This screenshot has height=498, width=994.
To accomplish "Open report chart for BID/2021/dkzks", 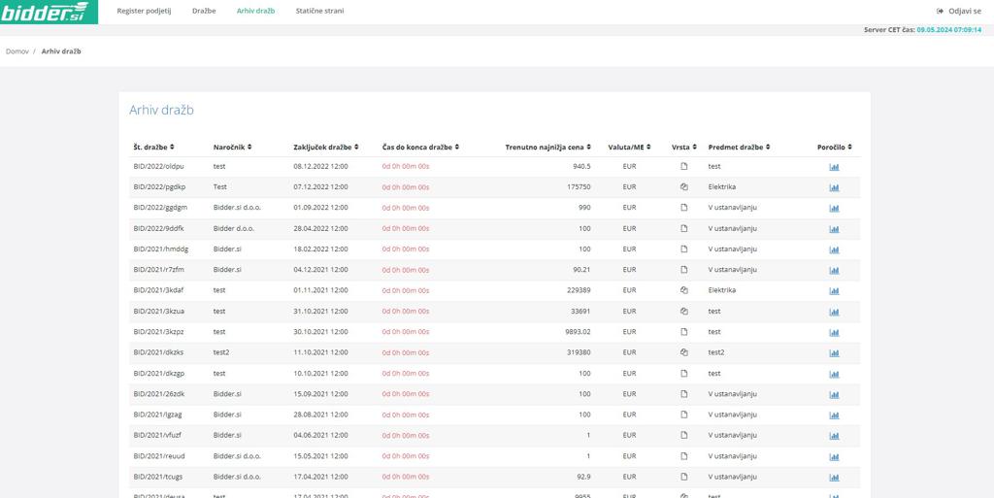I will (x=834, y=353).
